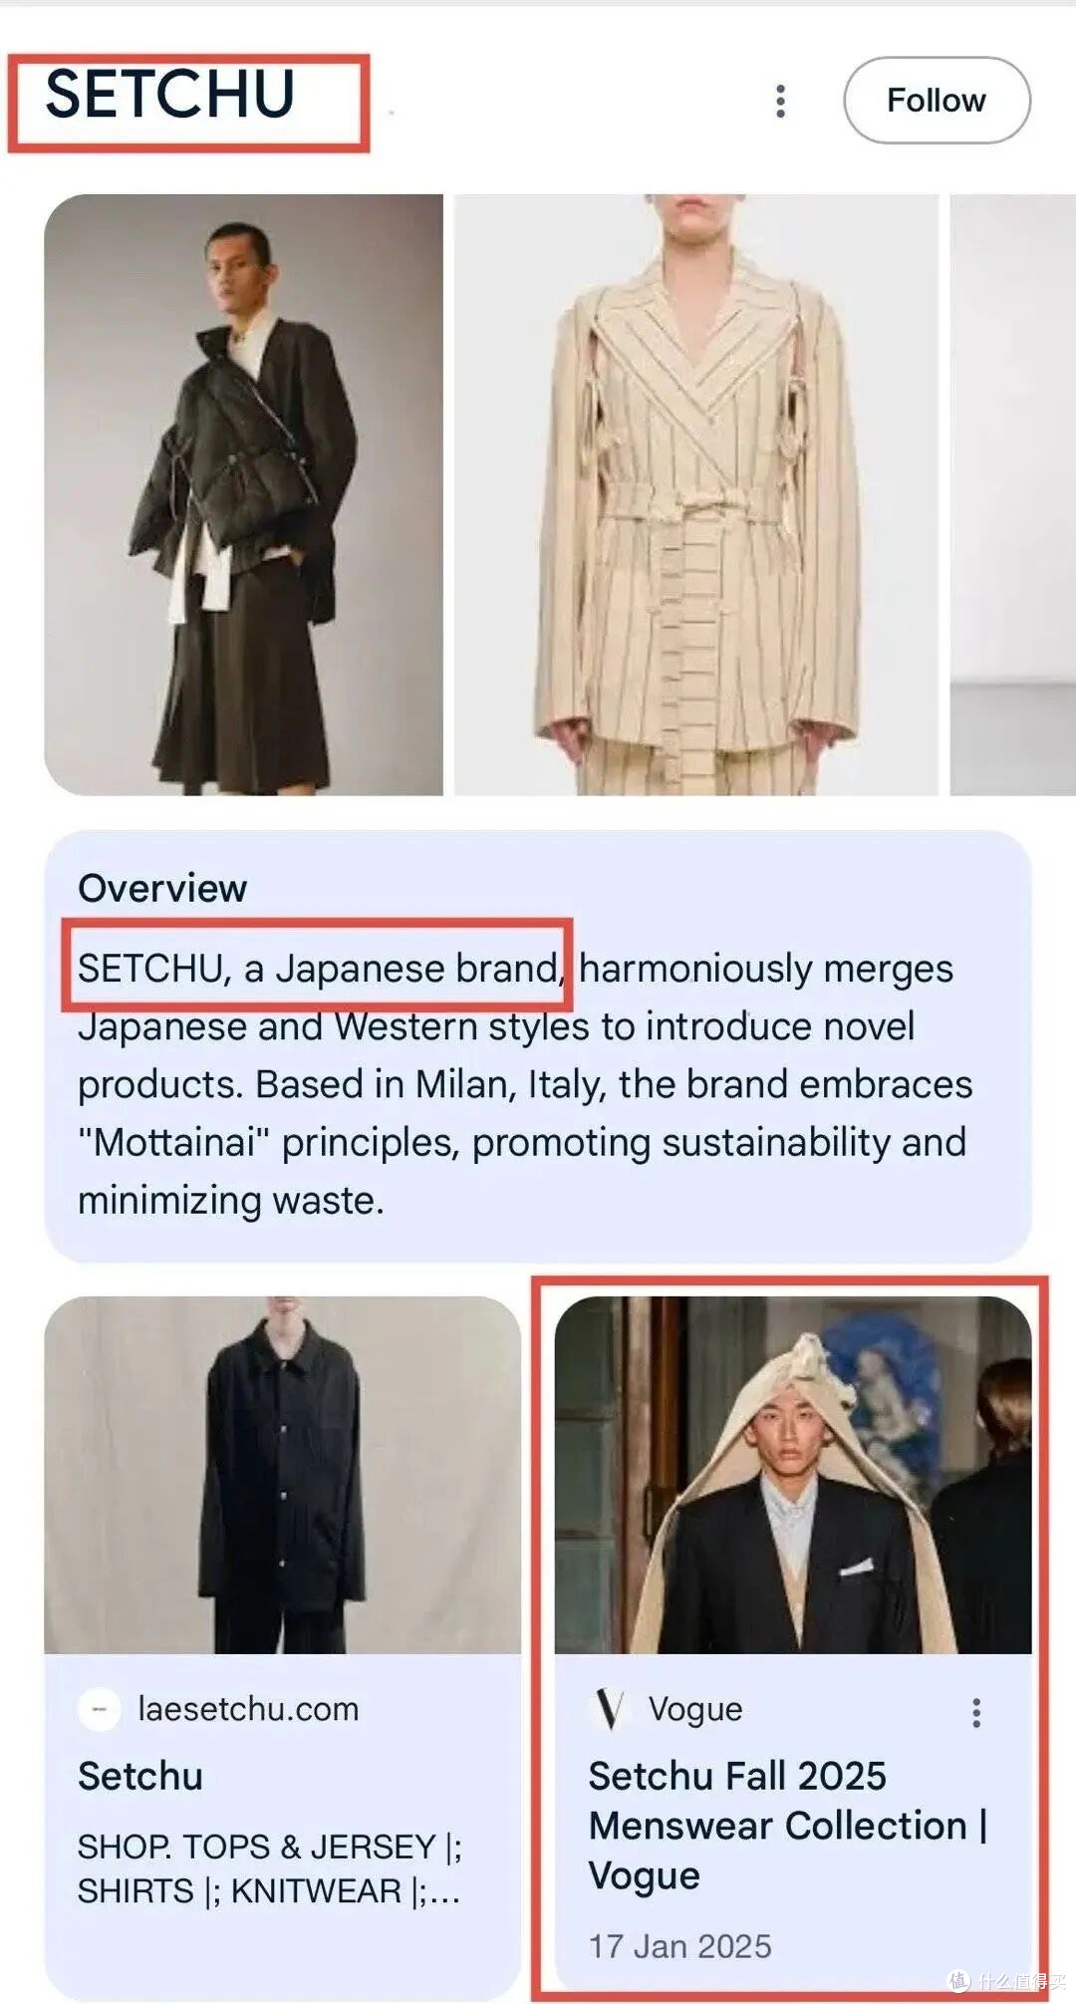Click the 17 Jan 2025 date
Screen dimensions: 1076x2004
[x=680, y=1945]
